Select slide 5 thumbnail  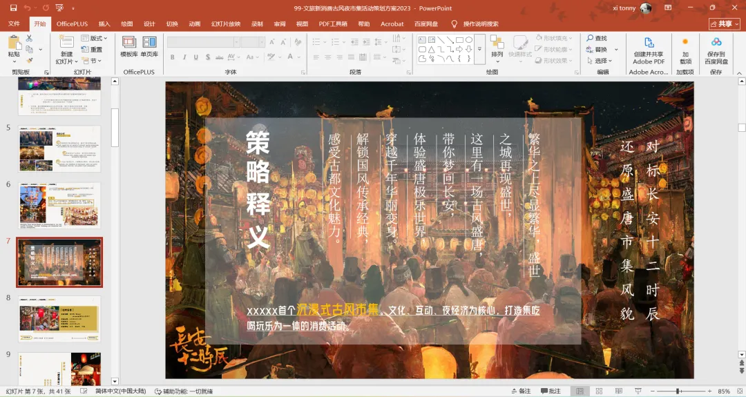click(x=59, y=149)
